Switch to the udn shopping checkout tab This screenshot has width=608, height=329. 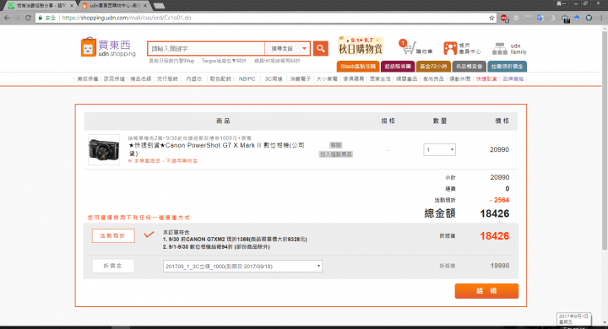pyautogui.click(x=114, y=6)
